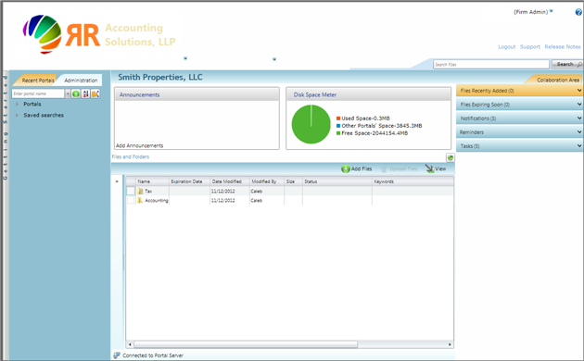This screenshot has height=361, width=584.
Task: Open the help question mark icon
Action: tap(578, 12)
